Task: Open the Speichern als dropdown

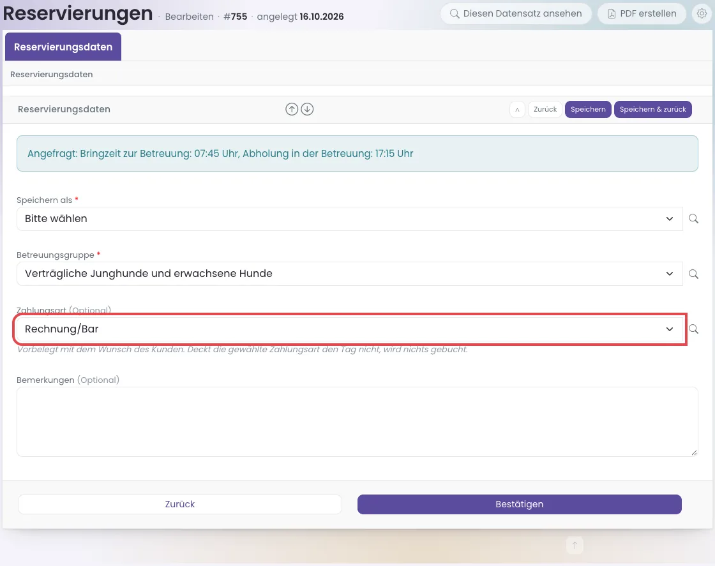Action: pyautogui.click(x=350, y=219)
